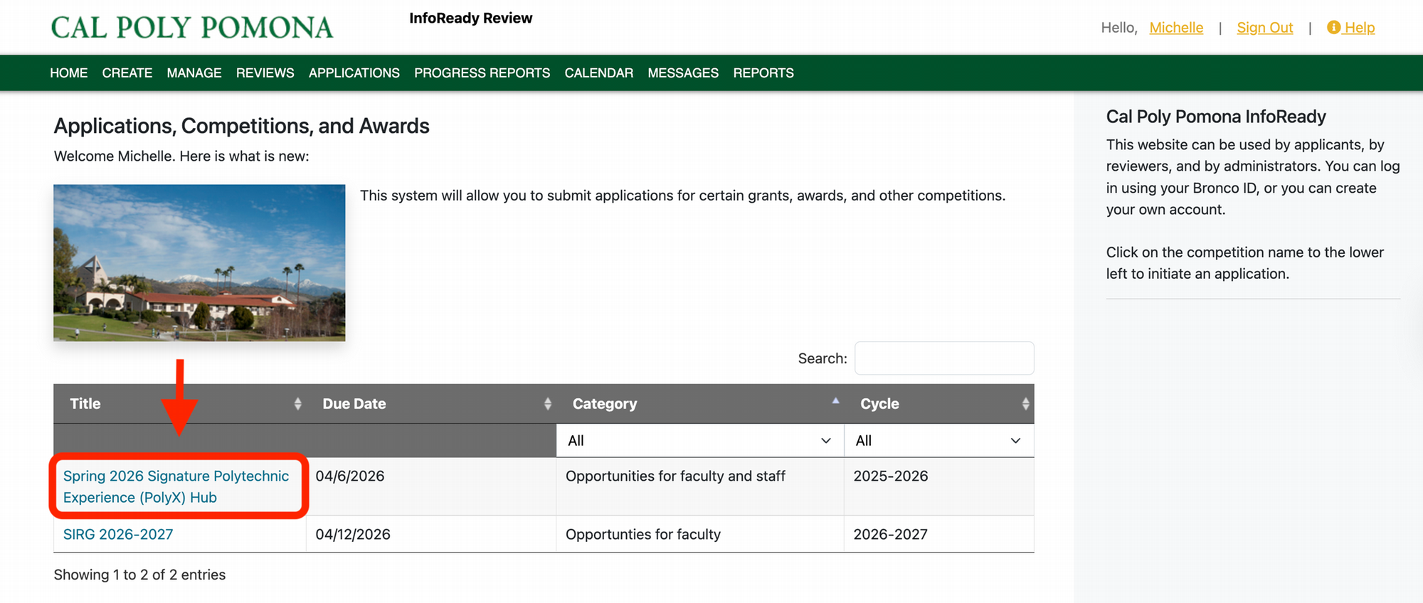This screenshot has width=1423, height=603.
Task: Sort table by Due Date arrows
Action: point(547,404)
